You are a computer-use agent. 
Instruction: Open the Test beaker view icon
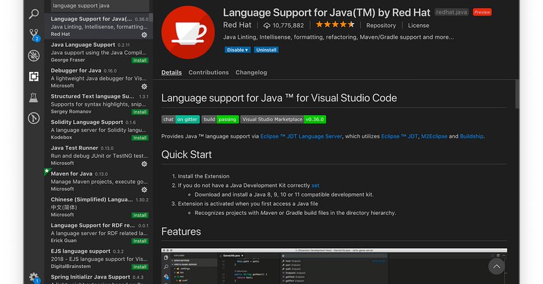coord(33,98)
